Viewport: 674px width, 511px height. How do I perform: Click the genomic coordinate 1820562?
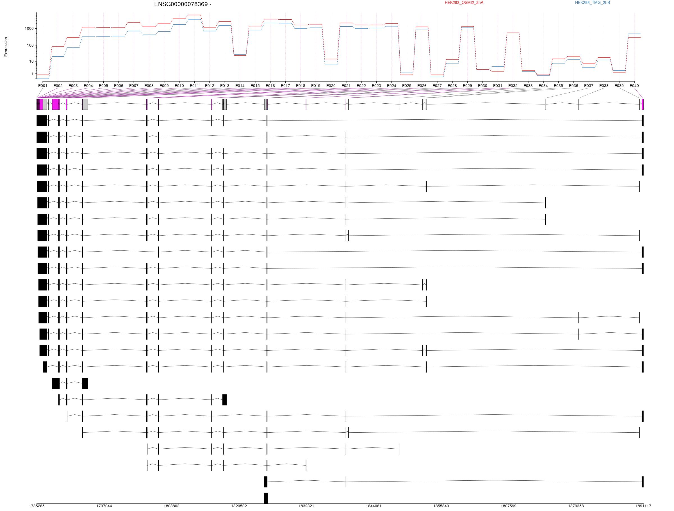click(x=239, y=506)
